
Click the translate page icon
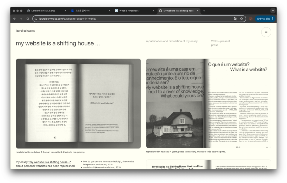[235, 19]
